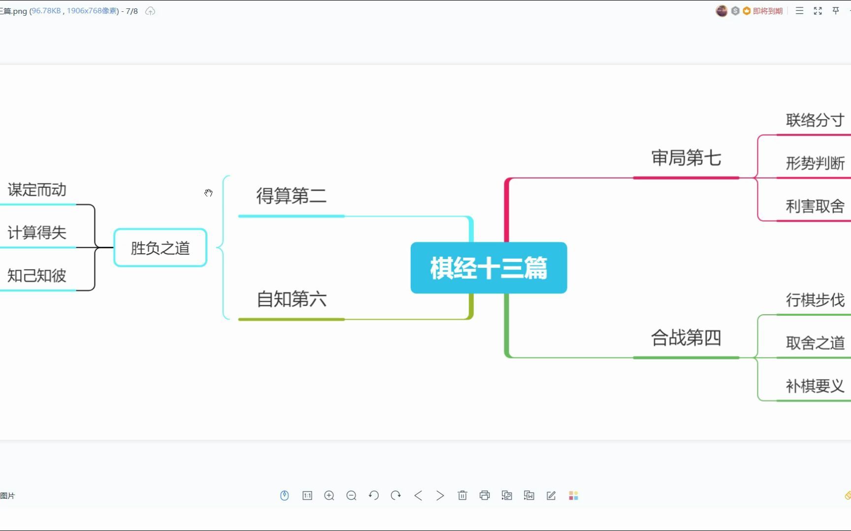Click the cloud upload icon beside filename
The image size is (851, 531).
click(x=150, y=11)
